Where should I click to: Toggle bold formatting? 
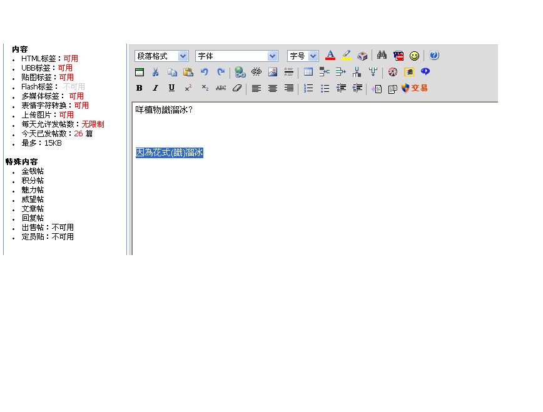[x=140, y=88]
